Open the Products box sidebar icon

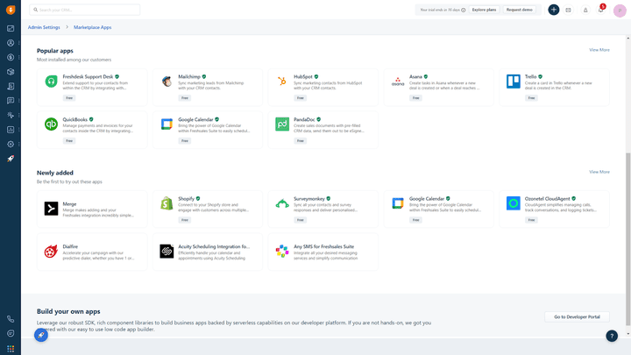tap(11, 72)
